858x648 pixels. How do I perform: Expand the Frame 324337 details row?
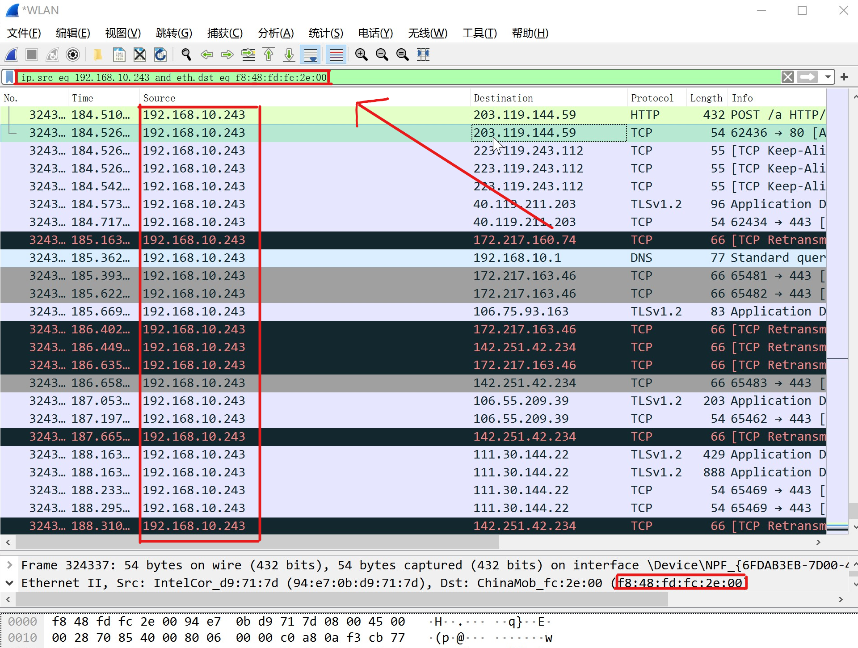[x=9, y=565]
